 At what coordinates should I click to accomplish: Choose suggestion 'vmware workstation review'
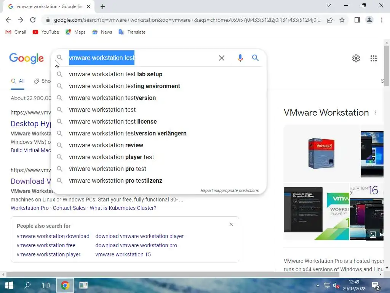click(x=158, y=145)
